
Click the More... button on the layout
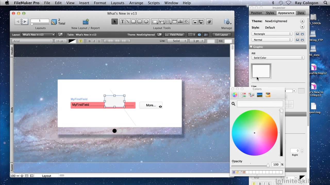point(151,105)
